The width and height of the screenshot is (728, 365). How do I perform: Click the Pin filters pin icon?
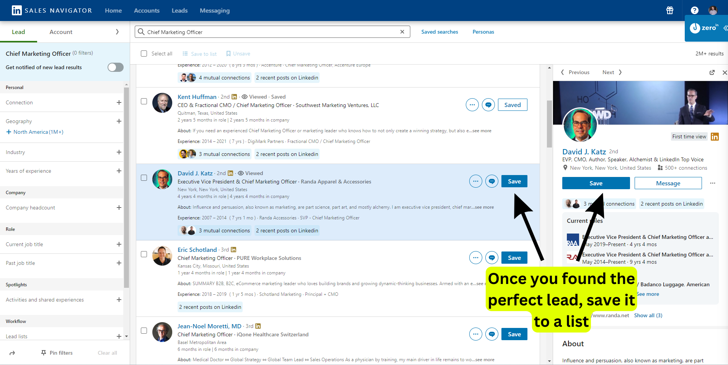pyautogui.click(x=44, y=353)
